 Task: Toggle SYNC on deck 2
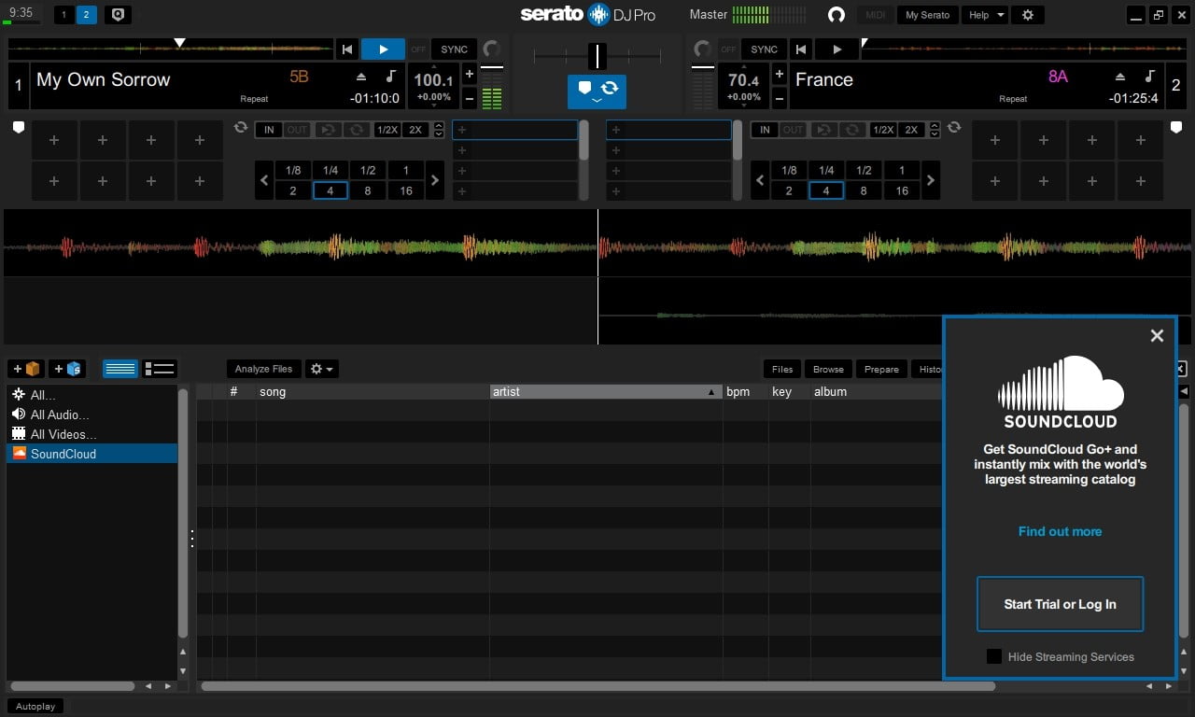764,49
